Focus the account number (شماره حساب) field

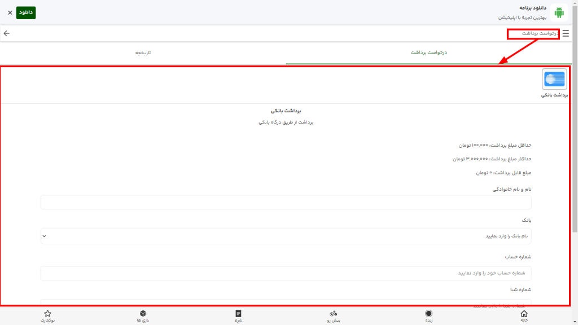(286, 273)
